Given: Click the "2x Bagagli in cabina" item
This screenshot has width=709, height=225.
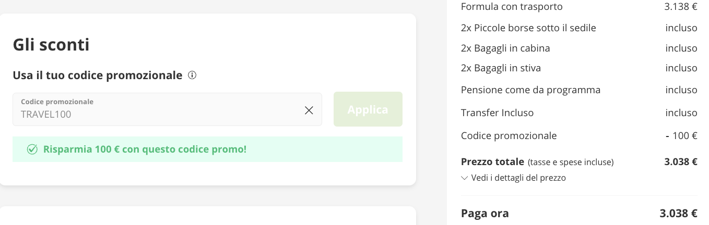Looking at the screenshot, I should (505, 48).
